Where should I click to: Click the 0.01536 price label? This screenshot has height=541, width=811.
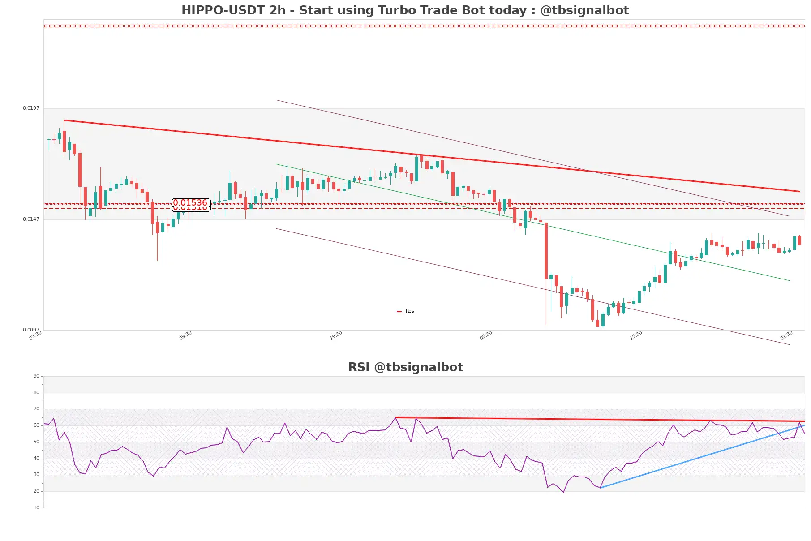tap(191, 202)
